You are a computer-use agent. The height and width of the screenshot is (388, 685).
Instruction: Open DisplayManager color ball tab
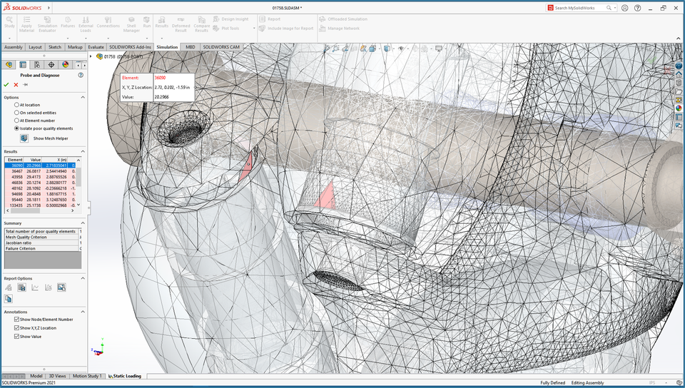point(65,65)
